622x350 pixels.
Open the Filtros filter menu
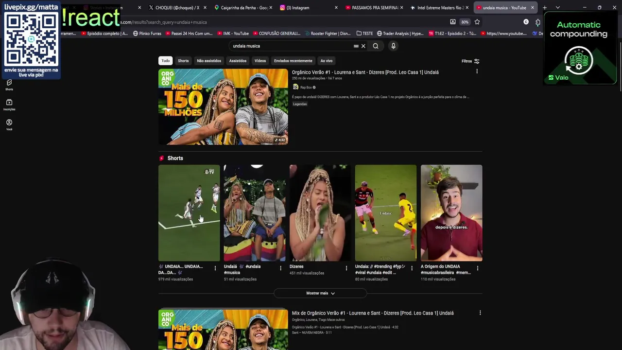click(x=470, y=61)
